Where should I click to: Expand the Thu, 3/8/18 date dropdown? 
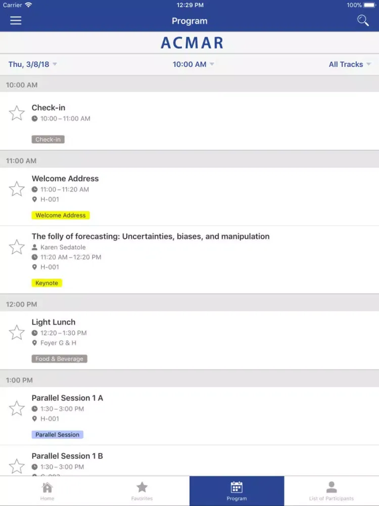tap(32, 64)
